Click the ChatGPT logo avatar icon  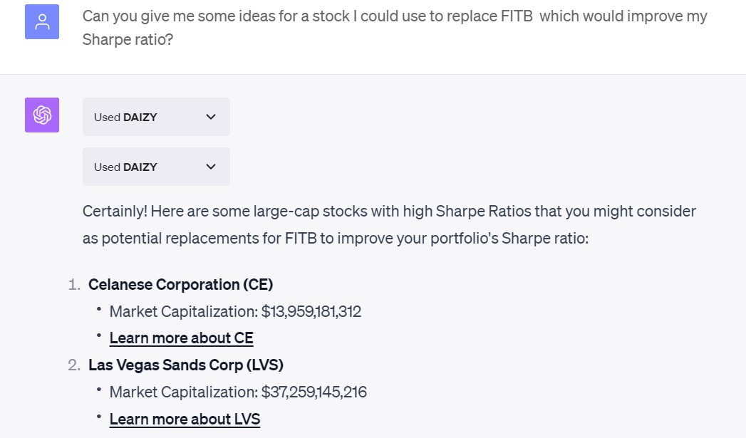click(42, 115)
